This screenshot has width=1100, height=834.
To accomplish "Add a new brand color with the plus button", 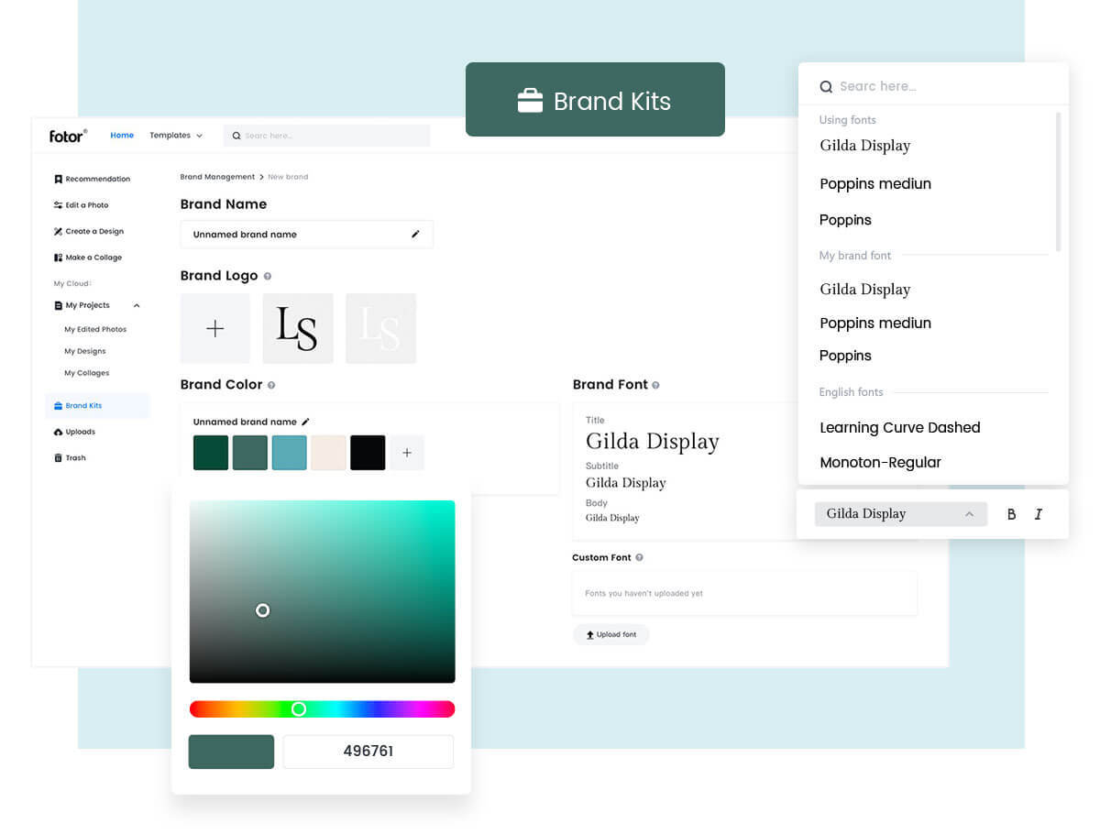I will click(407, 453).
